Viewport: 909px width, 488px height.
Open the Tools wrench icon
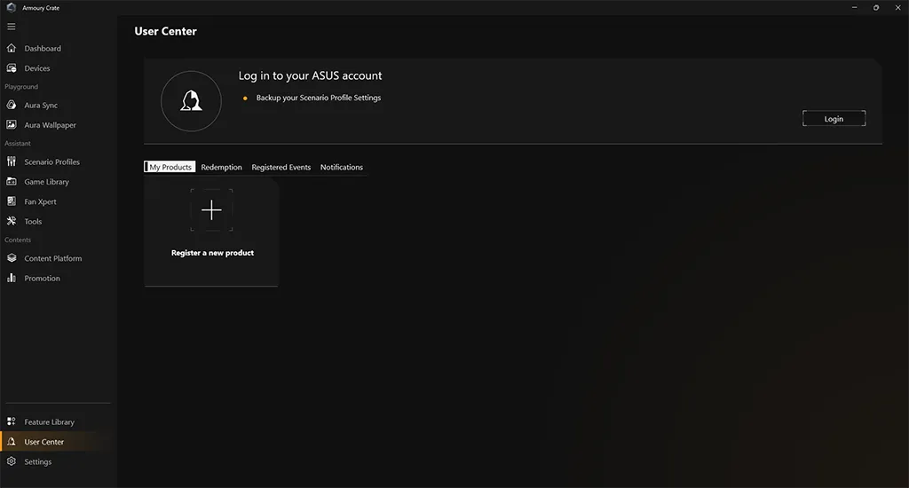pyautogui.click(x=12, y=221)
